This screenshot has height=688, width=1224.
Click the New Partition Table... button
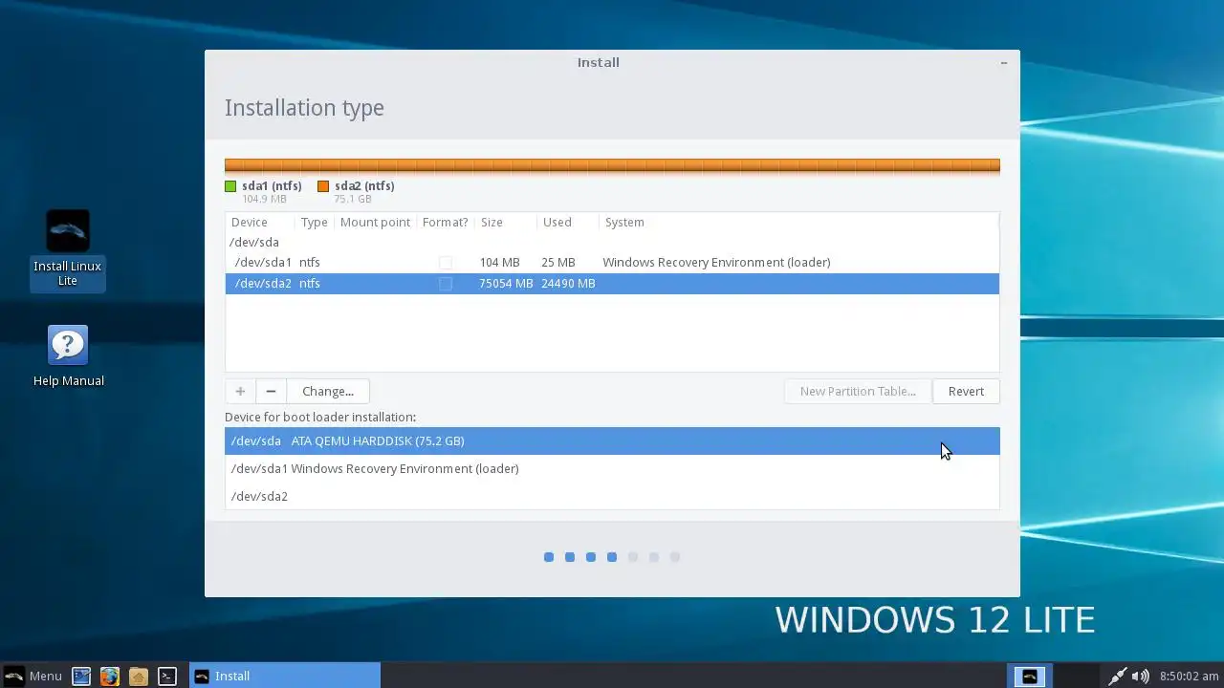coord(858,391)
